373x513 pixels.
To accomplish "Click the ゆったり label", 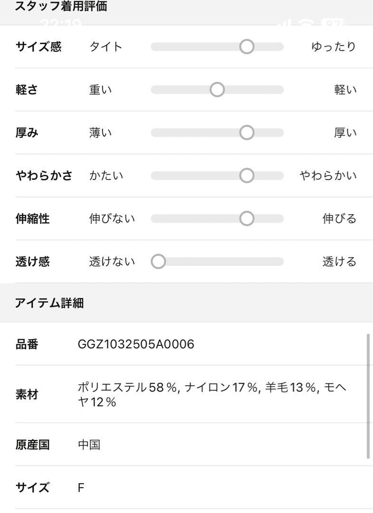I will [x=334, y=47].
